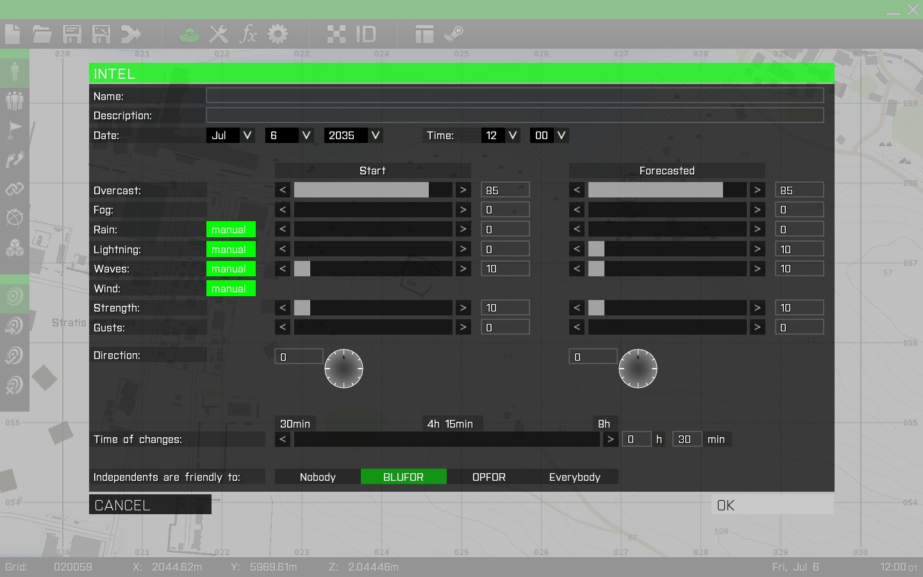Screen dimensions: 923x577
Task: Click the CANCEL button
Action: tap(150, 505)
